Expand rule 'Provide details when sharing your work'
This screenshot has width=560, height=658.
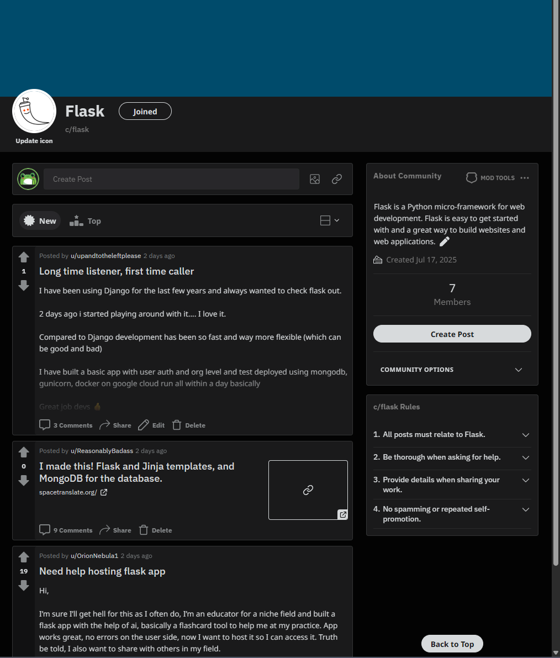pos(452,485)
